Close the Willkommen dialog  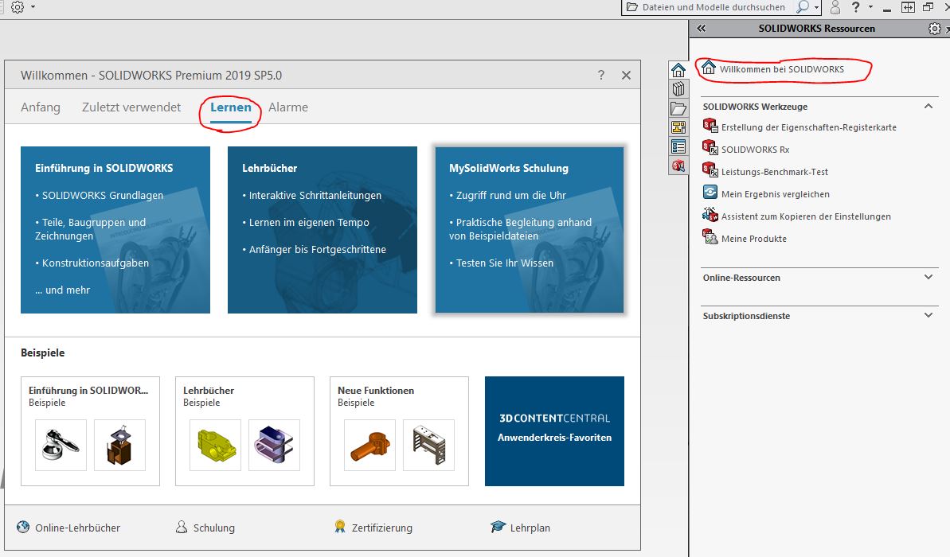point(626,75)
